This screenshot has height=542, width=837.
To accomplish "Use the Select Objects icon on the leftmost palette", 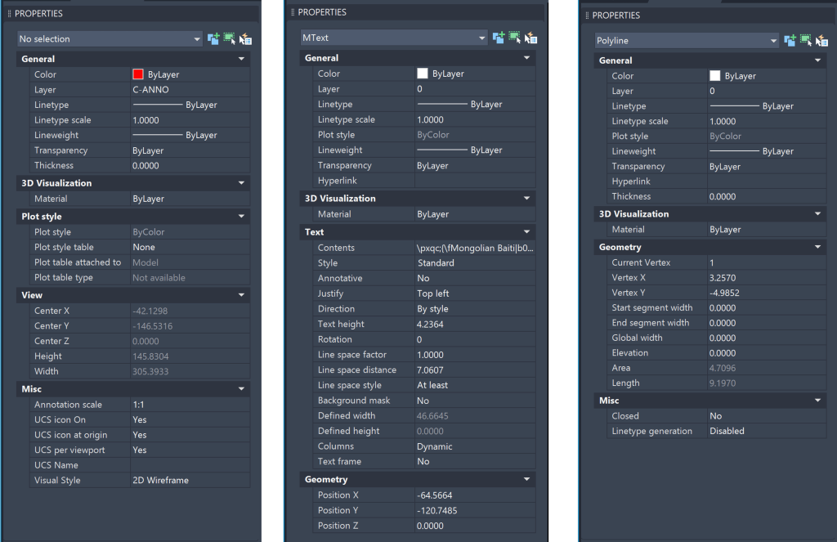I will point(228,38).
